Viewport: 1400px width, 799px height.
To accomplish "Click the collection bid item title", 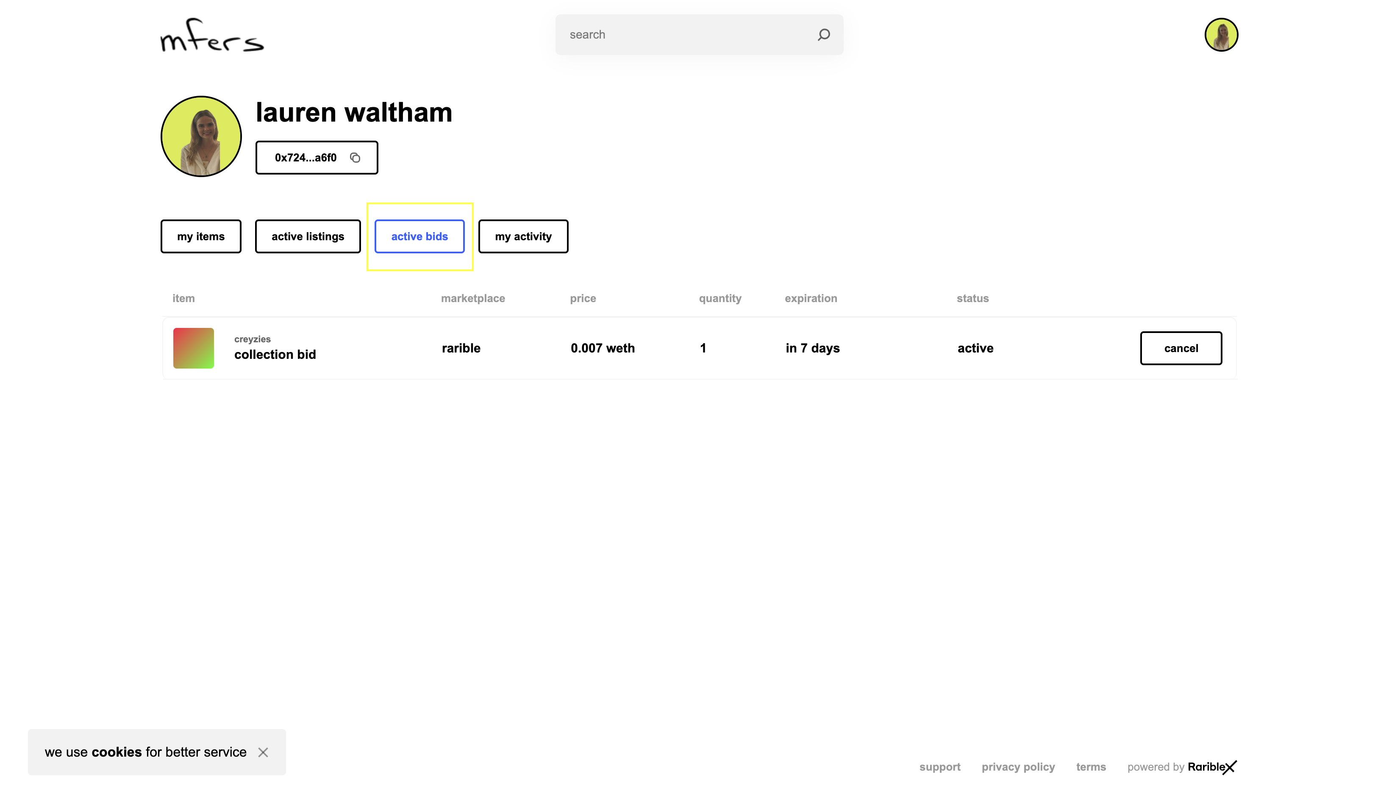I will pyautogui.click(x=275, y=355).
